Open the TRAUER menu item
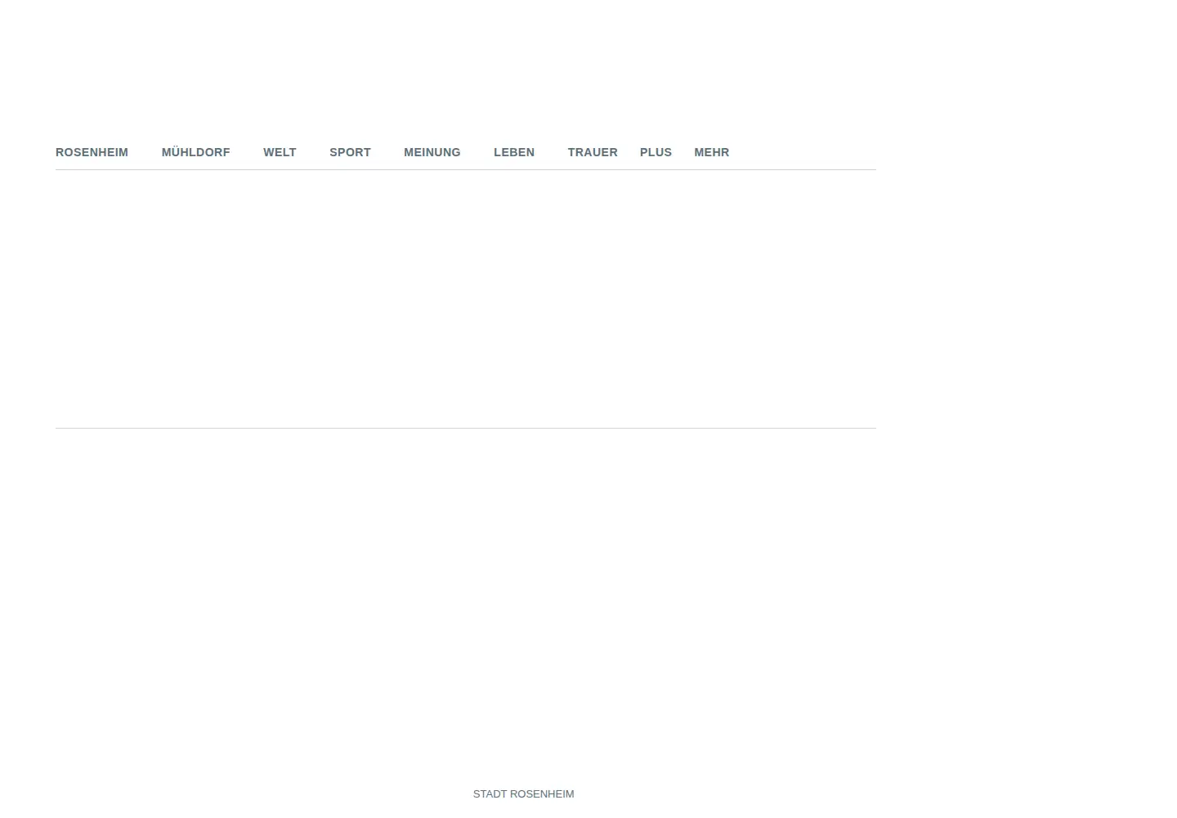 pyautogui.click(x=593, y=152)
